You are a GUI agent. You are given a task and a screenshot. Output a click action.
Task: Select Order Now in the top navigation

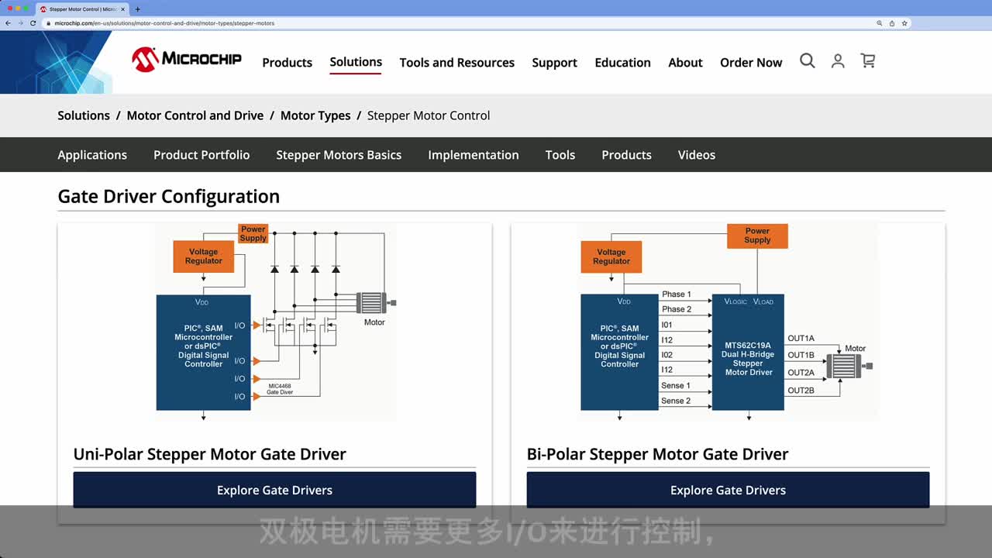750,63
